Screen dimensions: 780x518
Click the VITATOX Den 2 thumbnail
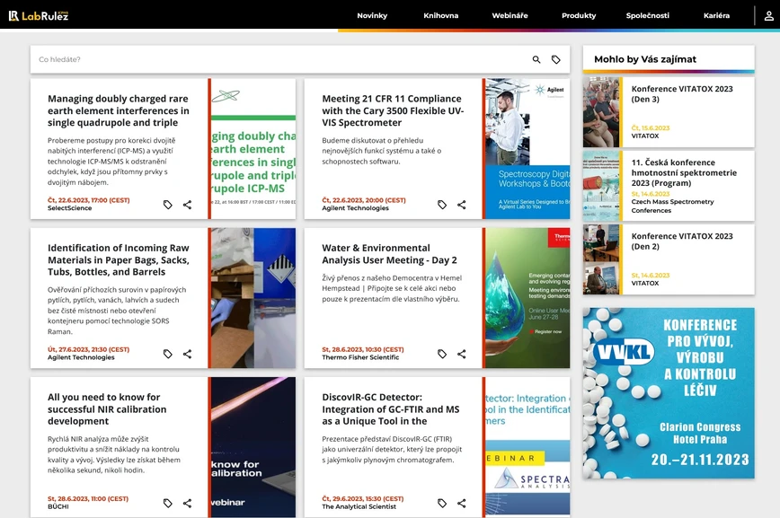click(x=601, y=259)
